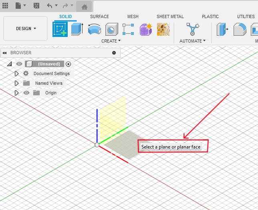
Task: Select the Volumetric Lattice tool
Action: [x=163, y=29]
